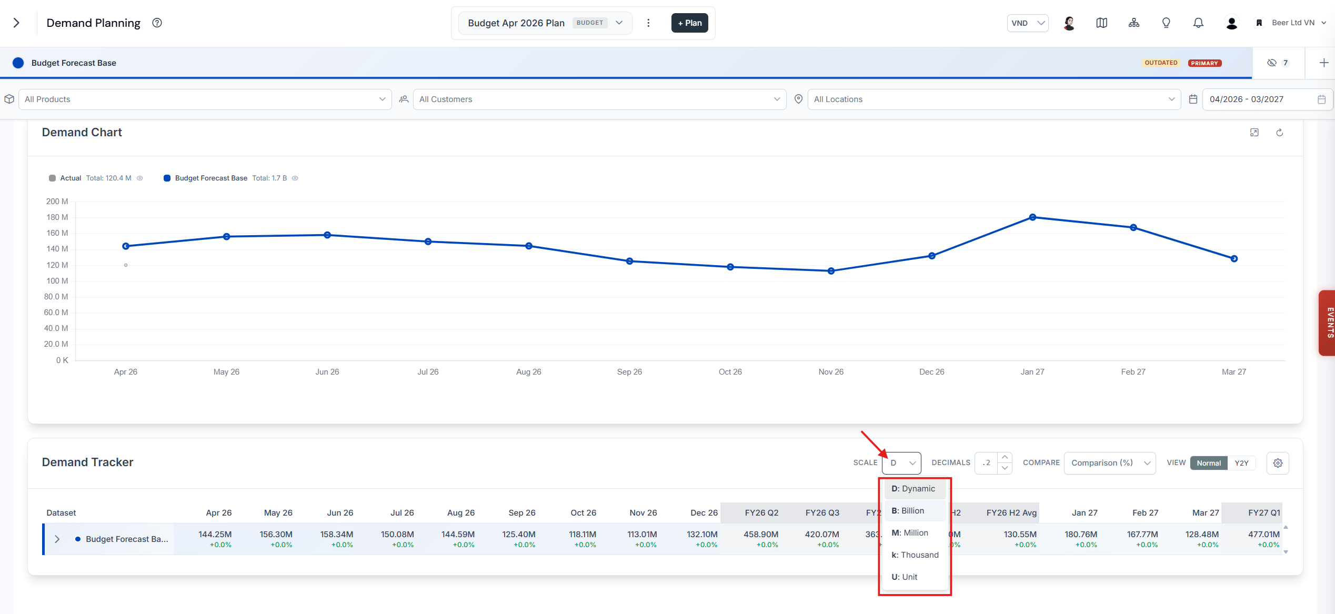Switch view to Y2Y
The image size is (1335, 614).
[x=1241, y=463]
